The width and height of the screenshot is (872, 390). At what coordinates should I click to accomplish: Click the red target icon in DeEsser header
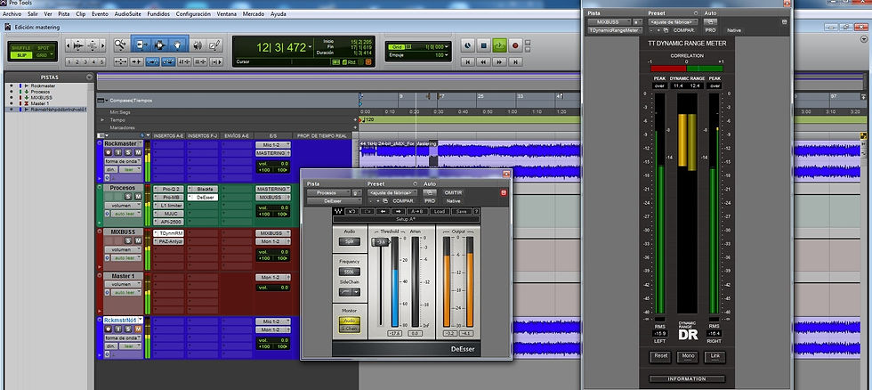coord(504,192)
